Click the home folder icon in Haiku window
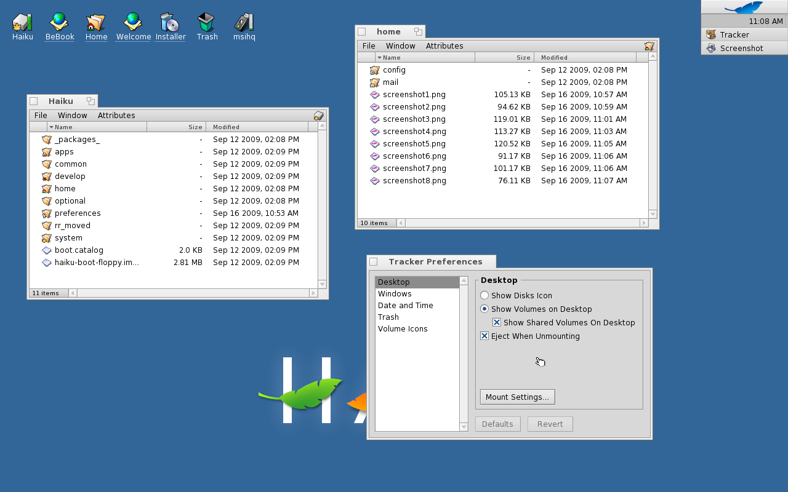 47,189
